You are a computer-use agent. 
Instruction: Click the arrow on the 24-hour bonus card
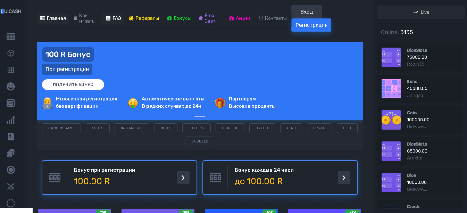point(344,178)
